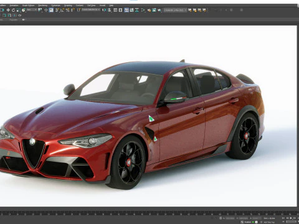Click the Next Frame playback button

(x=295, y=218)
